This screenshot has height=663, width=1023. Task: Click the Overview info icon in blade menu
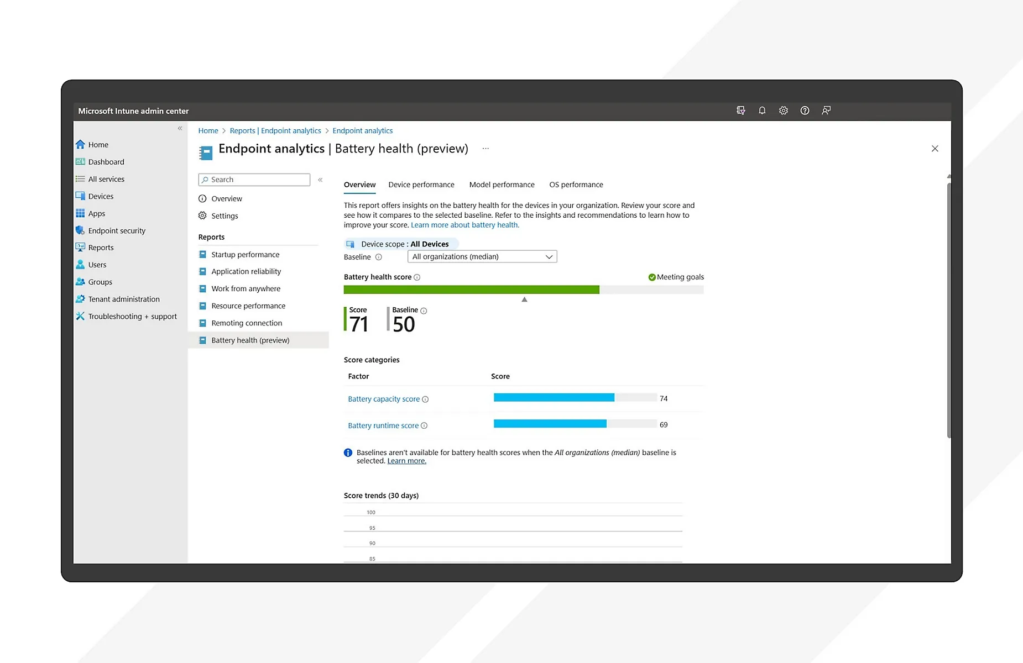pyautogui.click(x=202, y=199)
